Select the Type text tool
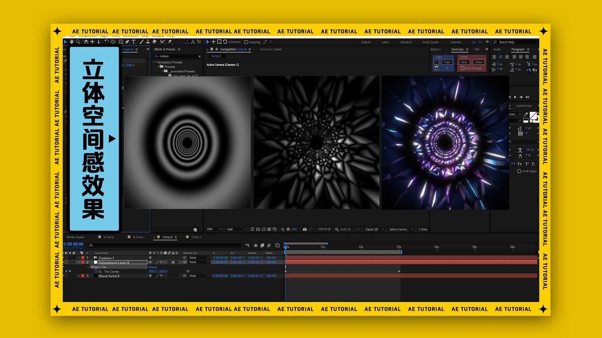The image size is (602, 338). click(134, 42)
